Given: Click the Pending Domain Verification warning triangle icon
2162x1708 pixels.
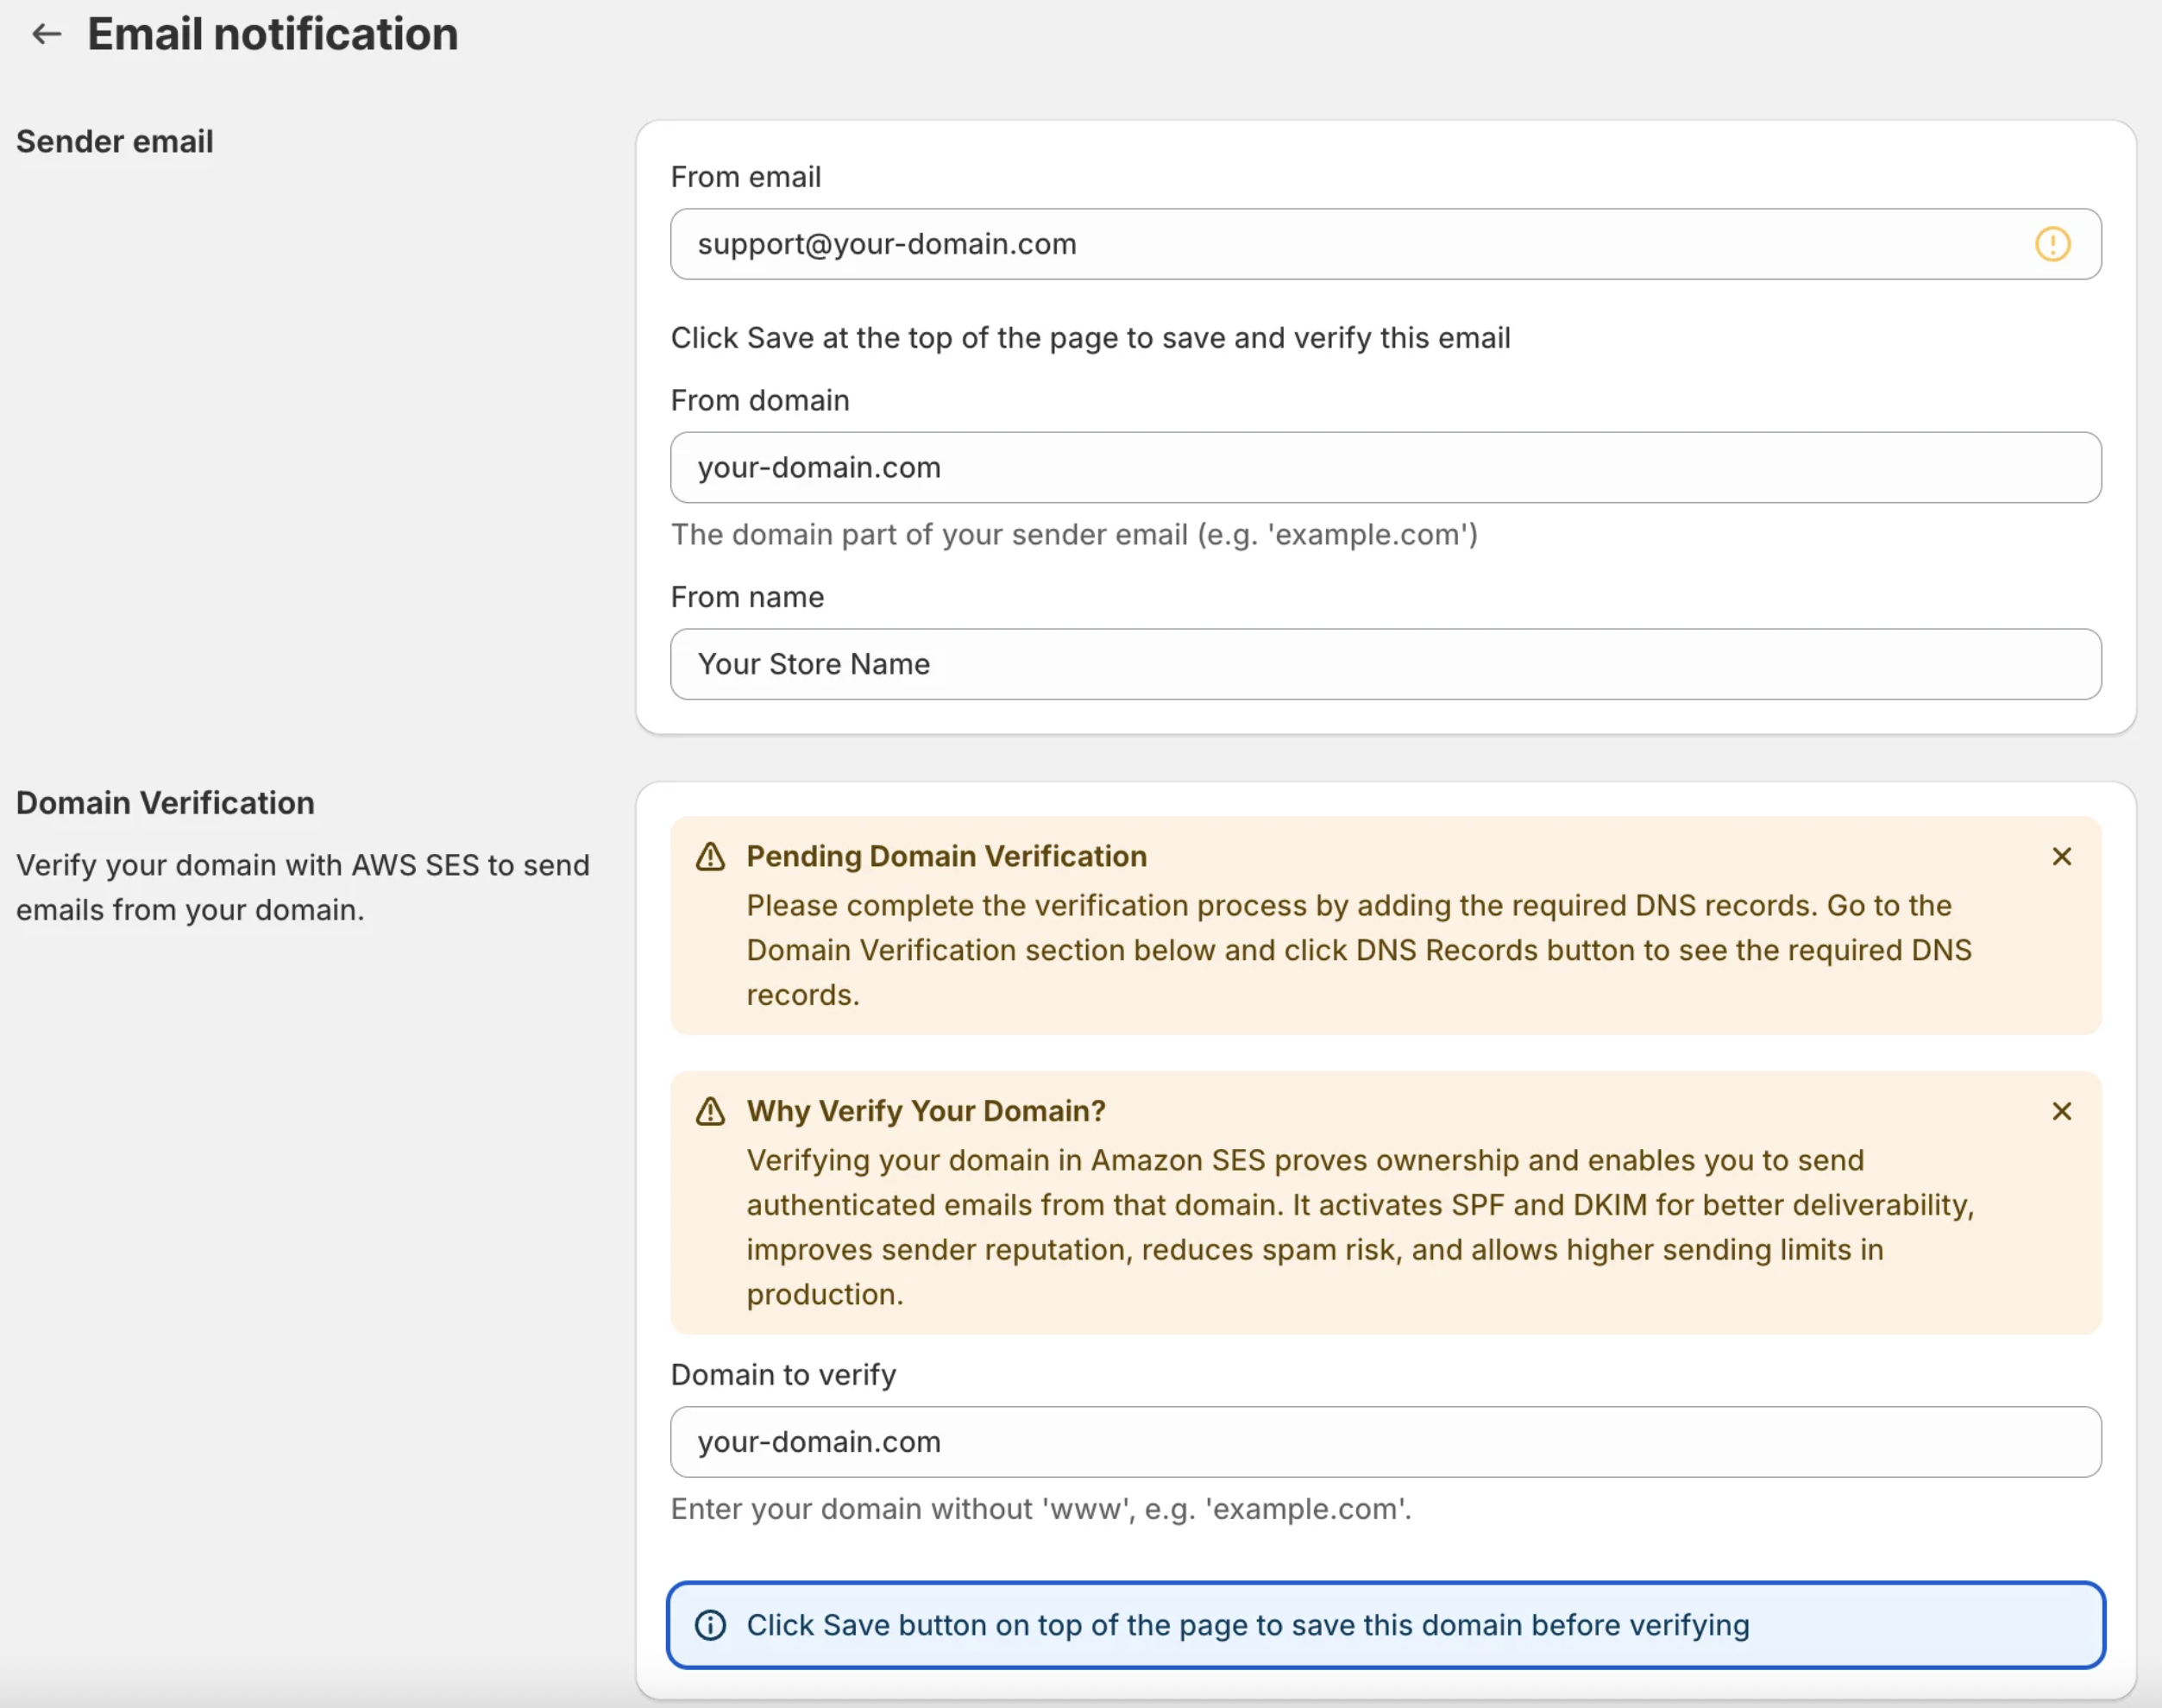Looking at the screenshot, I should pyautogui.click(x=710, y=857).
